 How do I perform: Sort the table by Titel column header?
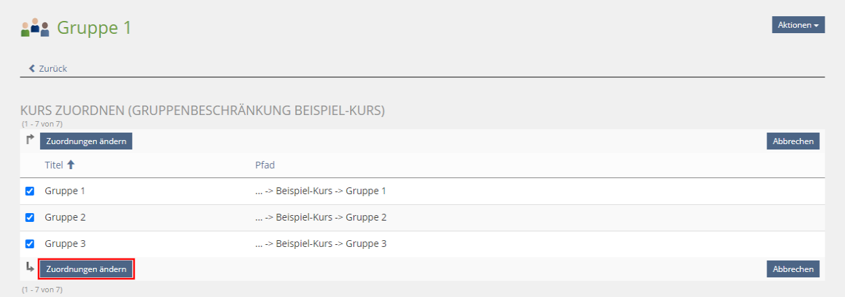point(54,165)
